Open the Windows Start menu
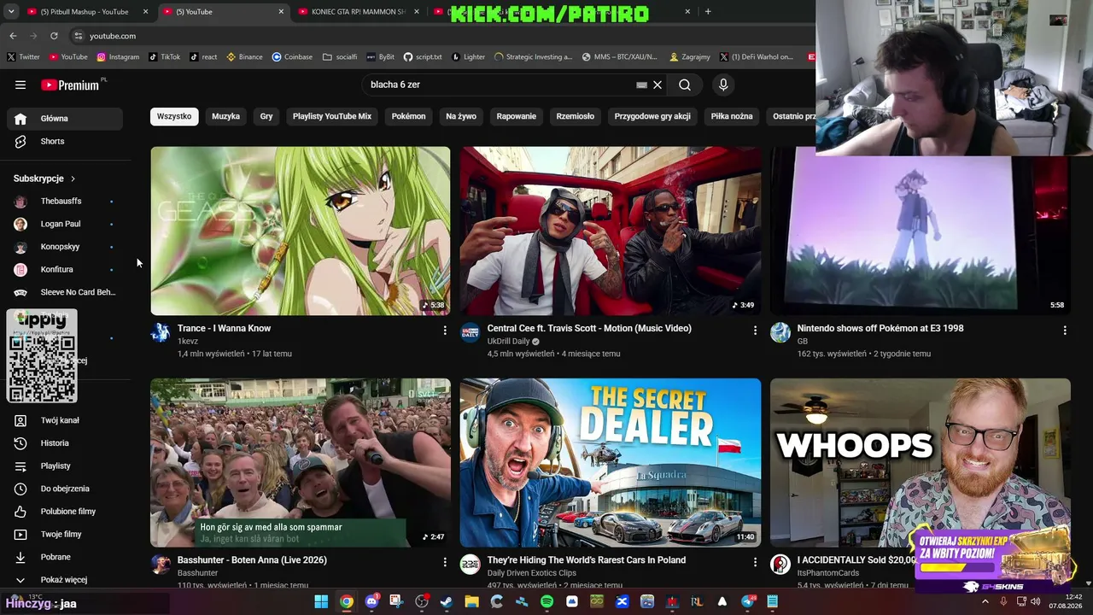The height and width of the screenshot is (615, 1093). (x=321, y=602)
